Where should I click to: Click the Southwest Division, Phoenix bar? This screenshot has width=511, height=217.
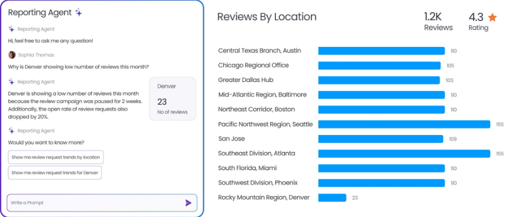[x=382, y=183]
